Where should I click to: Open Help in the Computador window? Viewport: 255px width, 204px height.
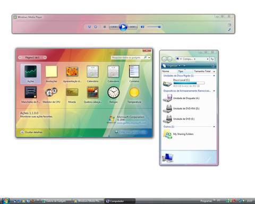click(x=213, y=66)
